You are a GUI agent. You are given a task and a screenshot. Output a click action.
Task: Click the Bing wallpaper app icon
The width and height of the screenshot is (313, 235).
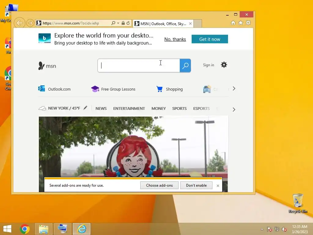[45, 38]
